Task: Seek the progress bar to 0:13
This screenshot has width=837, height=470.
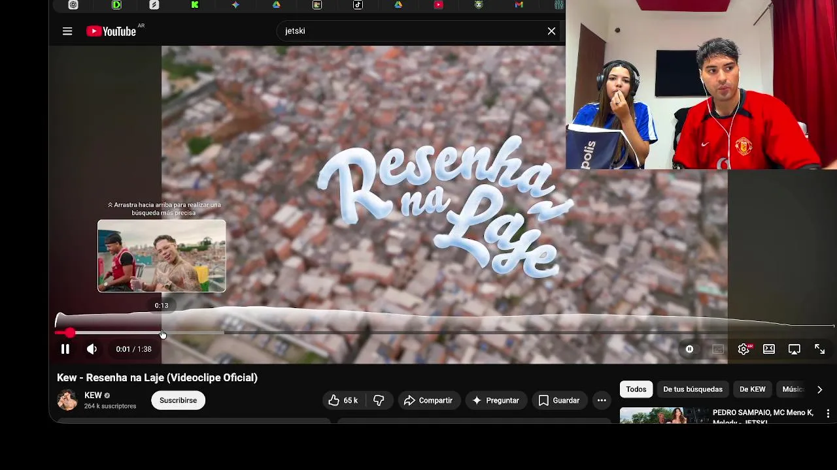Action: [162, 333]
